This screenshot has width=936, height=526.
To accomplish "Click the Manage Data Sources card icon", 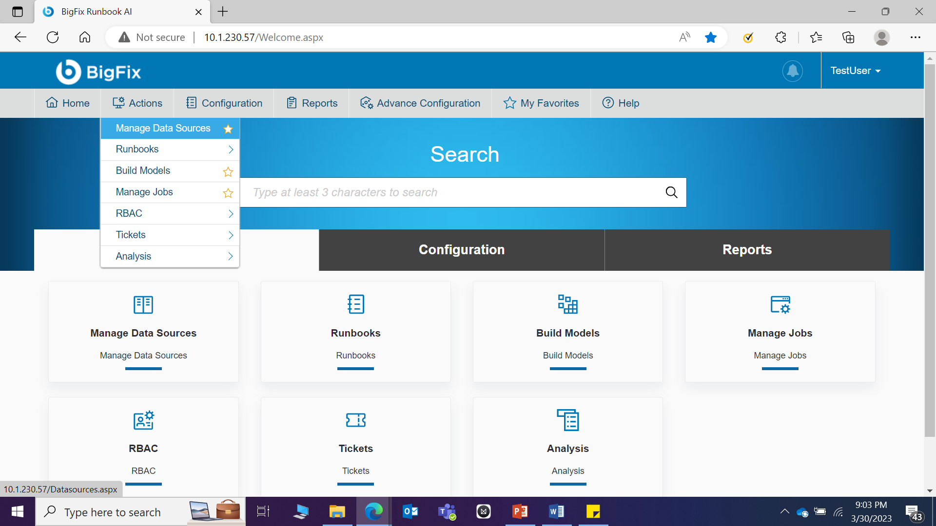I will tap(143, 305).
